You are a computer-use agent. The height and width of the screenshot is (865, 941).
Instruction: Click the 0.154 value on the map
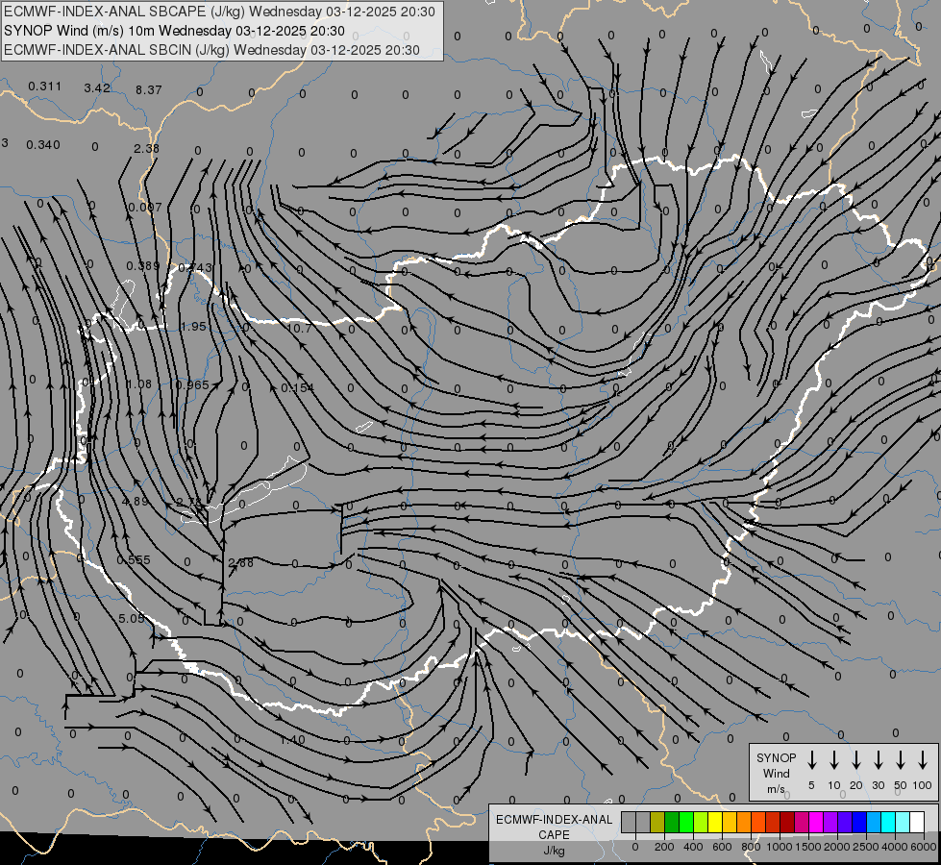tap(297, 387)
